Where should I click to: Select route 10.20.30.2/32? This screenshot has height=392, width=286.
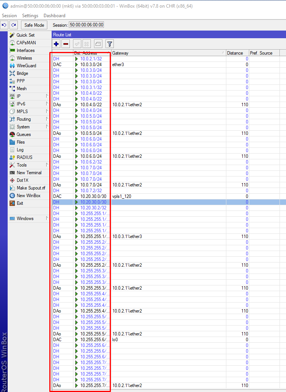(169, 208)
